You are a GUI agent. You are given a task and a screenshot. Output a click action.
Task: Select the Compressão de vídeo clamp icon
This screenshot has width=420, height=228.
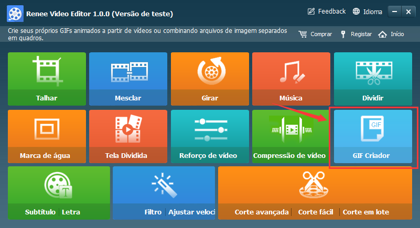292,130
